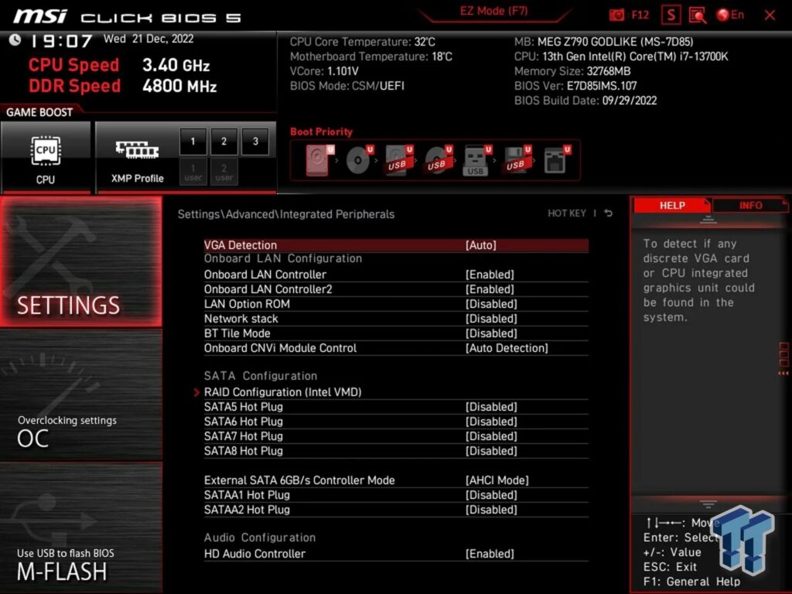Screen dimensions: 792x594
Task: Enable XMP profile 1
Action: (193, 142)
